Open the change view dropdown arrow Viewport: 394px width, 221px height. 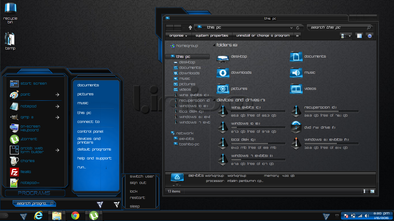[x=350, y=36]
